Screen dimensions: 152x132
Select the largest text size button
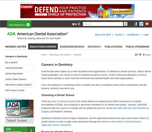pos(79,24)
